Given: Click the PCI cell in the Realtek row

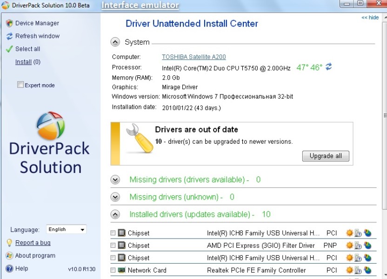Looking at the screenshot, I should (x=332, y=270).
